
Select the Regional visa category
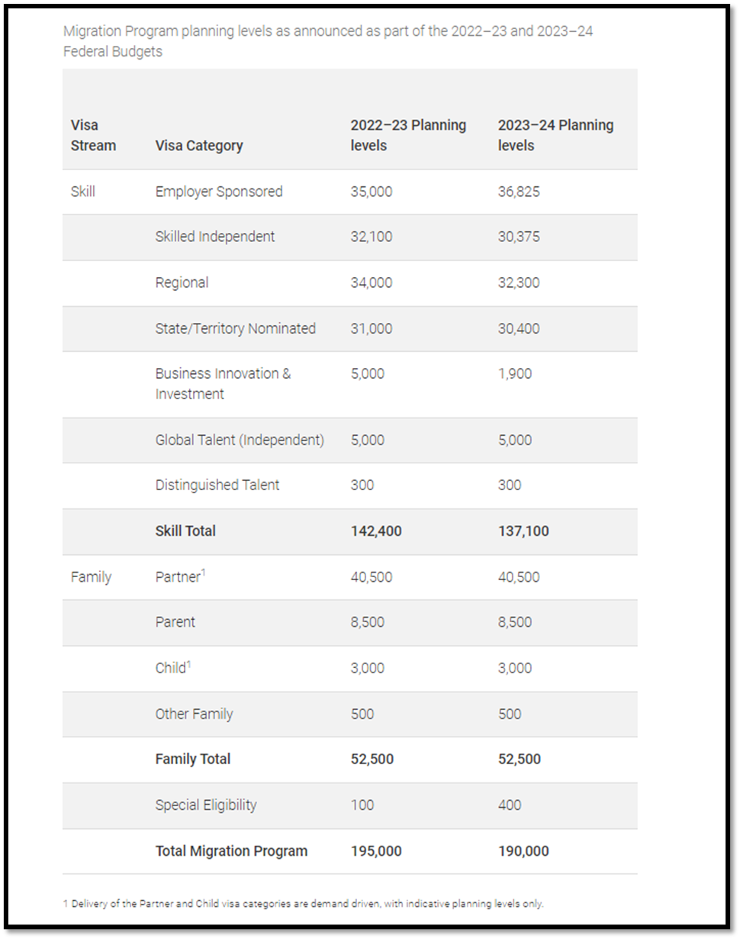point(182,282)
